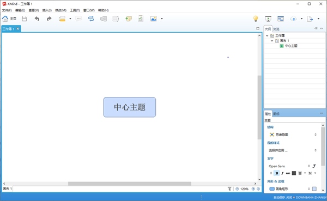Open 修改(M) menu

coord(60,10)
